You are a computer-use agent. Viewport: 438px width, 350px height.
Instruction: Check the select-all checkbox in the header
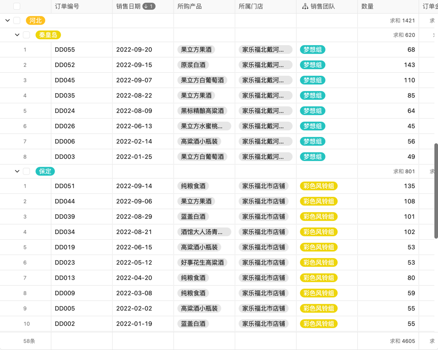tap(17, 7)
